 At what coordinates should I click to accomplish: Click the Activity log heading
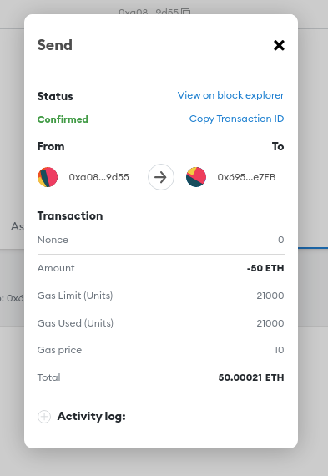(91, 416)
